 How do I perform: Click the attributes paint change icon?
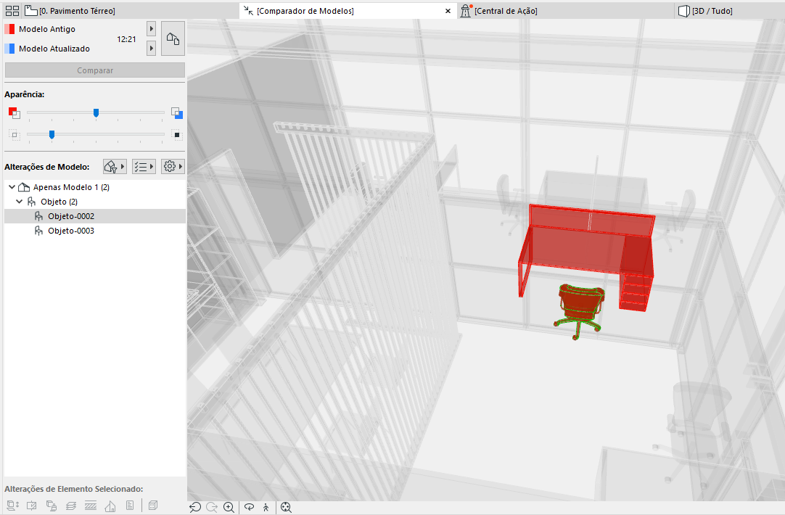[51, 506]
